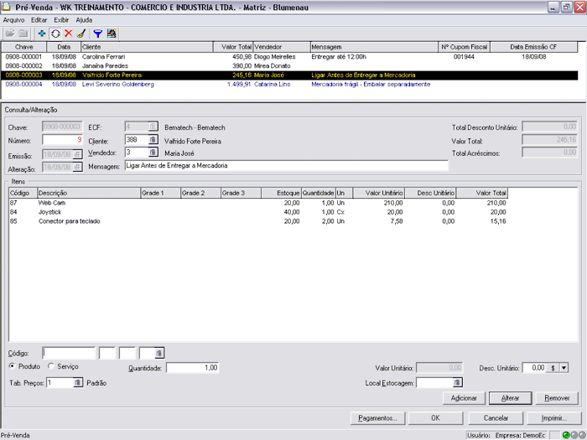Click the red X delete toolbar icon
The height and width of the screenshot is (440, 587).
[x=68, y=33]
